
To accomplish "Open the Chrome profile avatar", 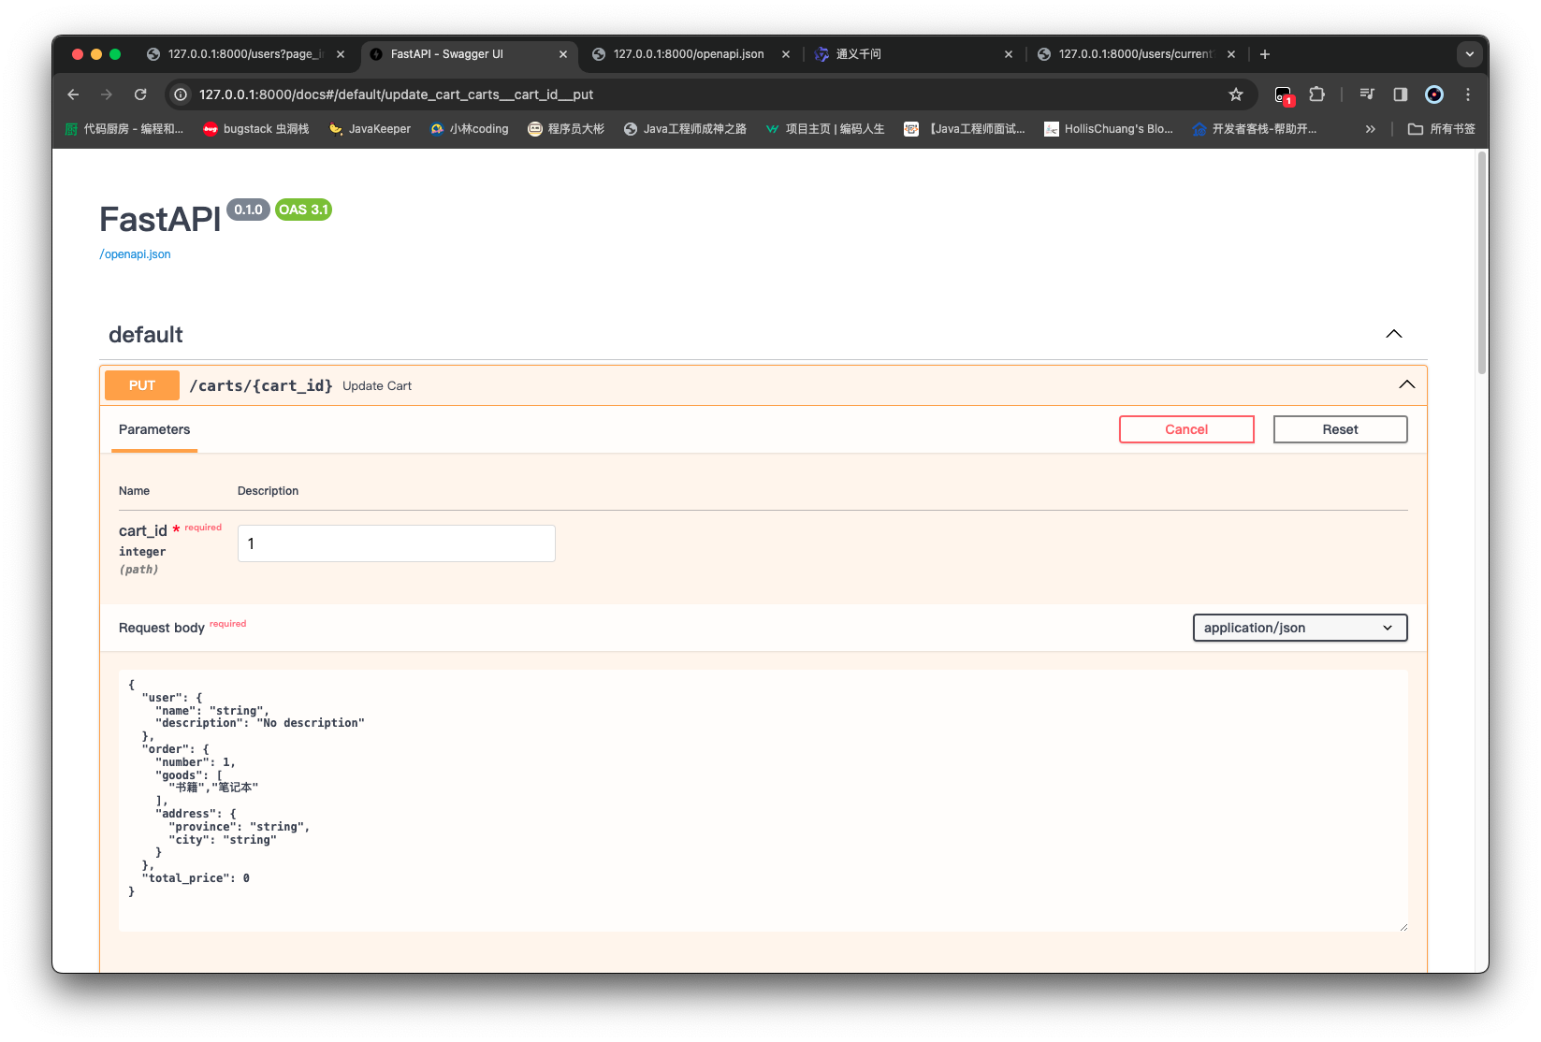I will pyautogui.click(x=1434, y=94).
